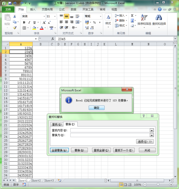Align text right

point(72,22)
